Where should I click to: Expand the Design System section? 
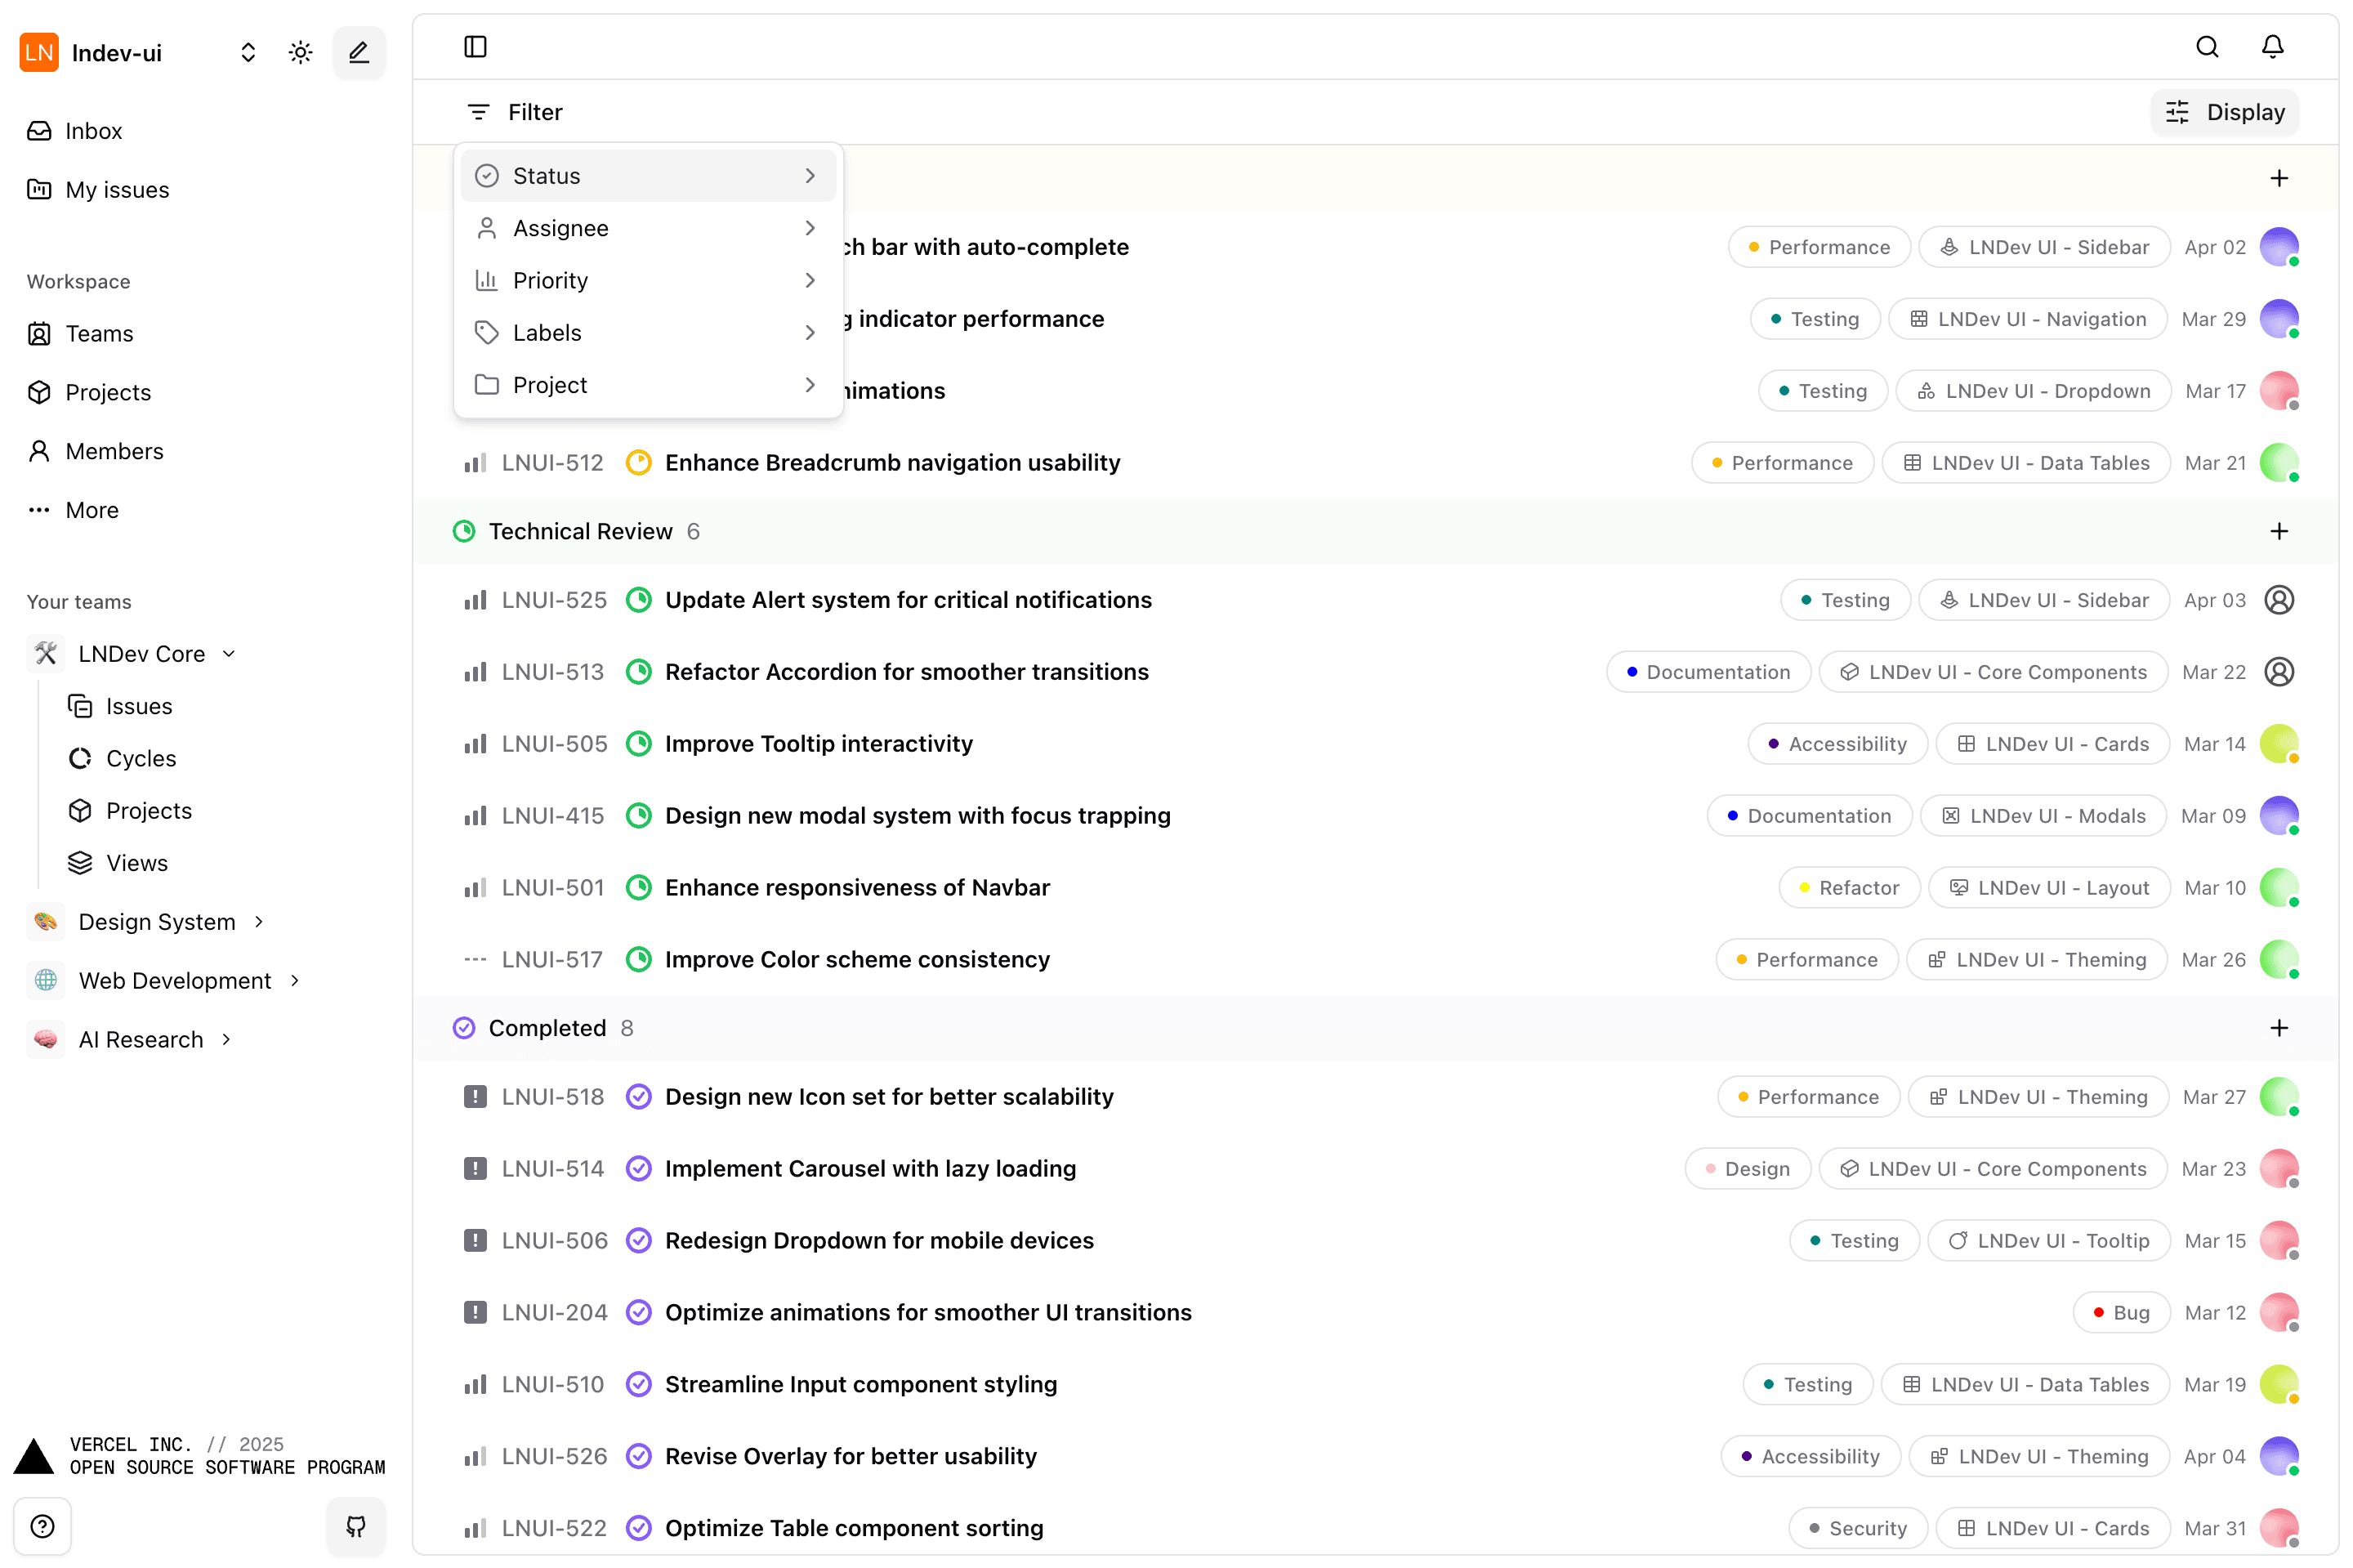coord(260,921)
